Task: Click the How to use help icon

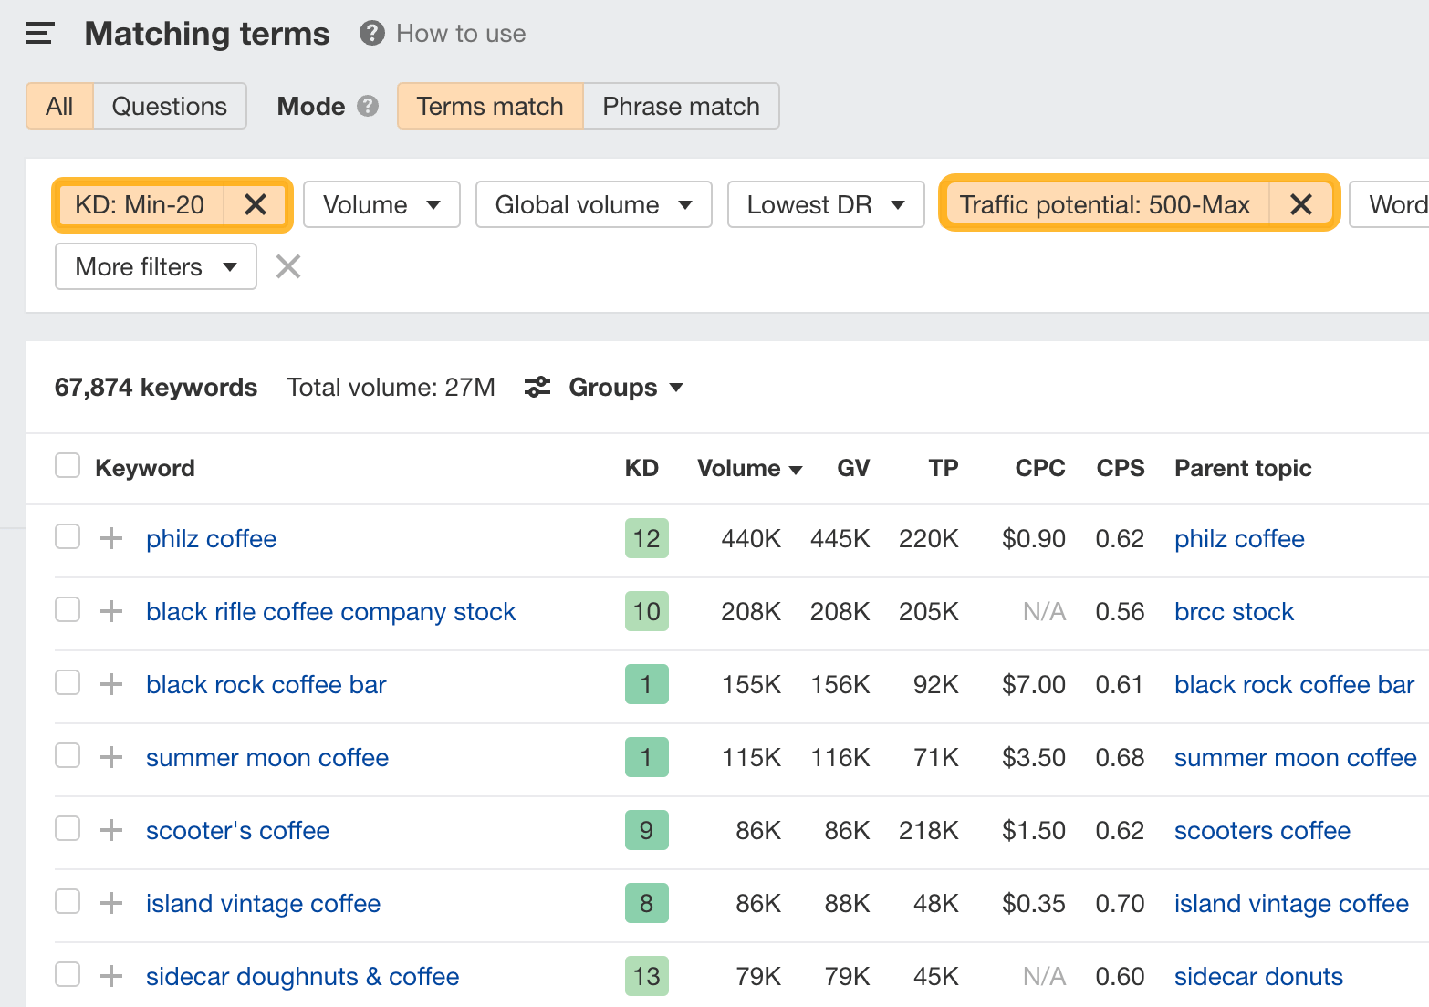Action: pyautogui.click(x=370, y=33)
